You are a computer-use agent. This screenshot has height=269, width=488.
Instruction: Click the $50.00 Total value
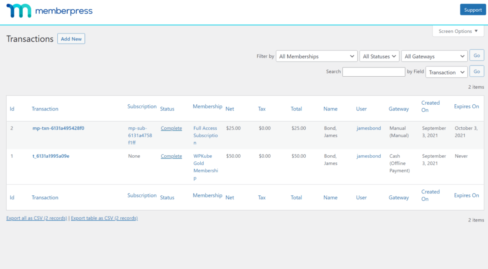299,156
